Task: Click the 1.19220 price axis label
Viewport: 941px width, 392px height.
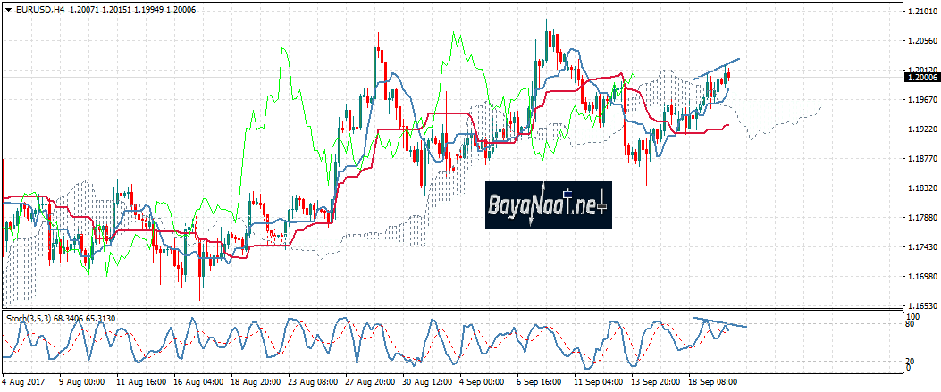Action: point(921,129)
